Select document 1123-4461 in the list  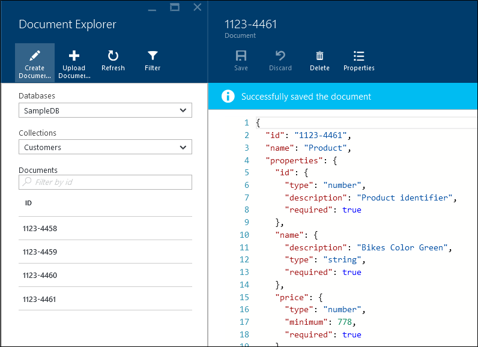105,299
